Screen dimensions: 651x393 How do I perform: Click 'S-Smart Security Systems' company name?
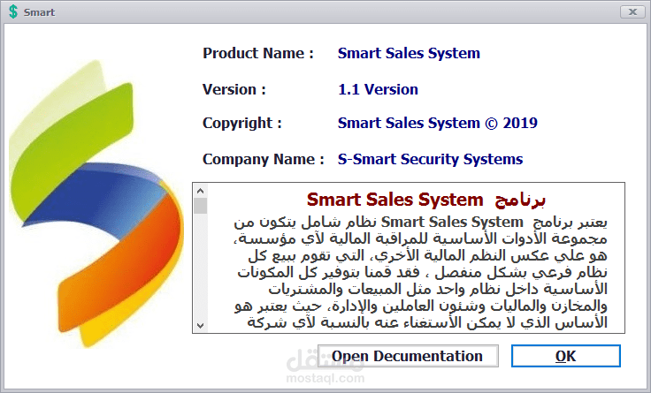click(430, 159)
